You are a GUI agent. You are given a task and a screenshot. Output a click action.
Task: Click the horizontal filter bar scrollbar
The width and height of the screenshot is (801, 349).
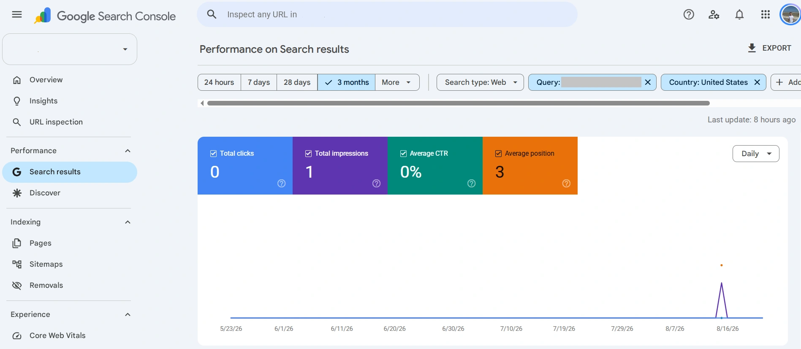(x=458, y=103)
